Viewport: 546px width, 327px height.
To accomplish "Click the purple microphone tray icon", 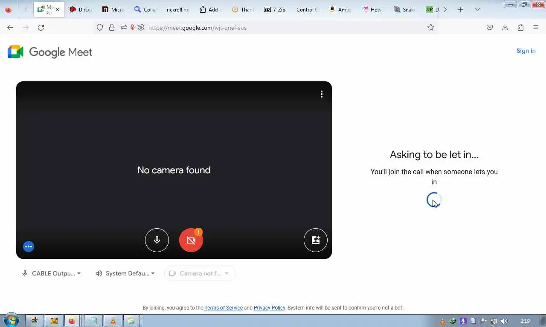I will (x=463, y=321).
